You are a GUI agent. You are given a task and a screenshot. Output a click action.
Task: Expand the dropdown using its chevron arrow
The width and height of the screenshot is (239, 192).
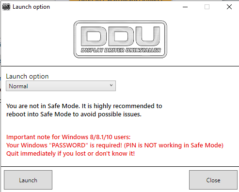click(x=111, y=85)
